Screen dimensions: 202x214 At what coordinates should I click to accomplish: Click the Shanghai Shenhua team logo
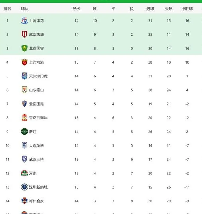(25, 20)
